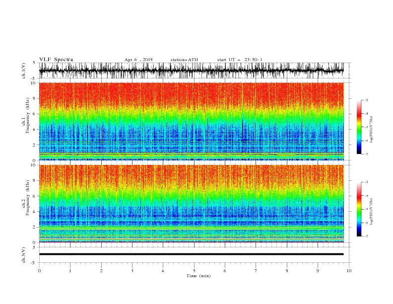Viewport: 393px width, 304px height.
Task: Click the "Time (min)" axis title
Action: click(198, 276)
